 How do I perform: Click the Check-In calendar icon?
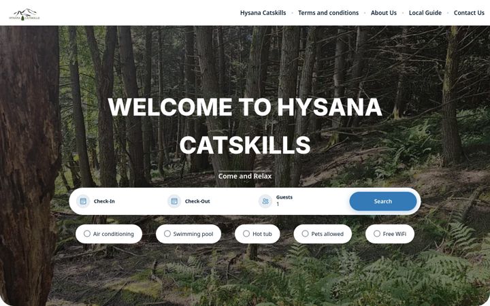tap(83, 201)
